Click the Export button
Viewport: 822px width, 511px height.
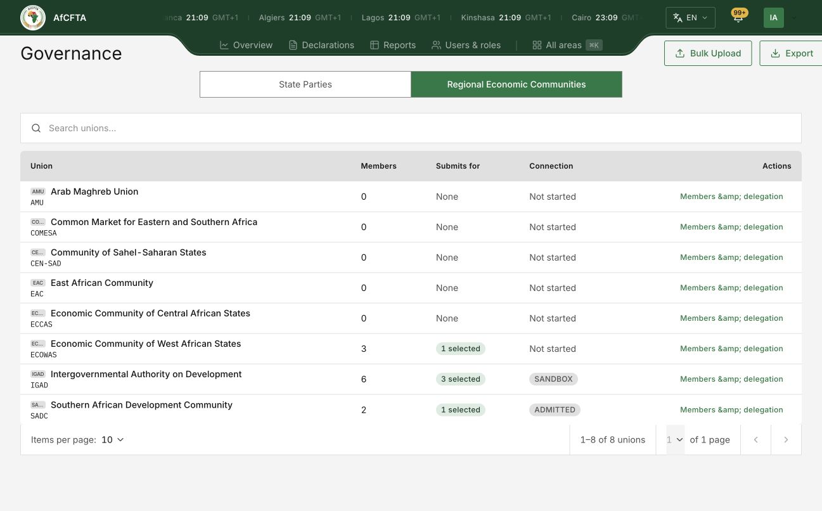[x=791, y=53]
